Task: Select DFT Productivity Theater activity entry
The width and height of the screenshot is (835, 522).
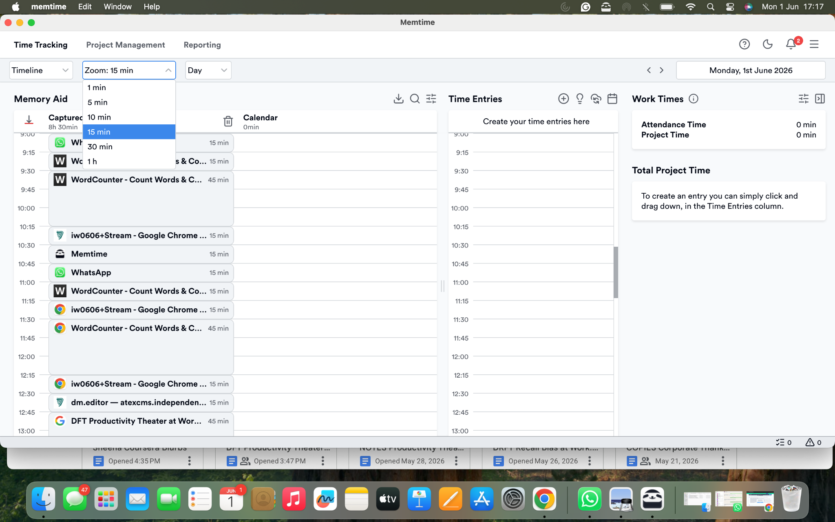Action: [141, 424]
